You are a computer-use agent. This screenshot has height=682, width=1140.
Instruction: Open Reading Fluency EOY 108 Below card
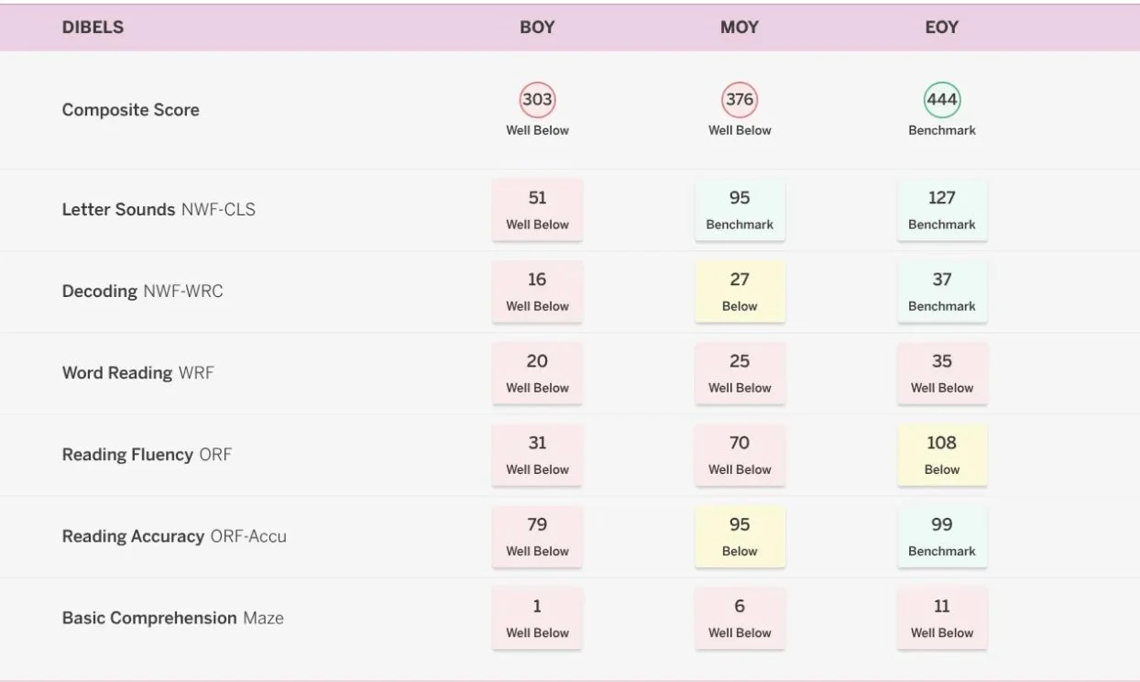tap(942, 455)
